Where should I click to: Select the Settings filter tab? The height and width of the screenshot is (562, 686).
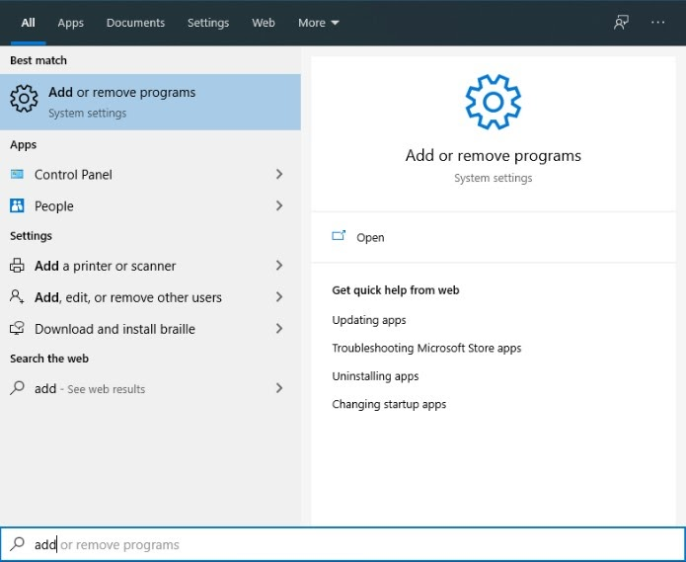click(208, 23)
